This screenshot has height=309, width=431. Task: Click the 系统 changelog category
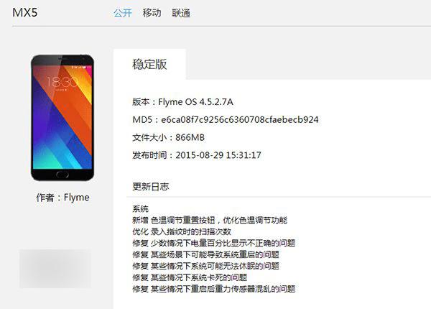click(141, 208)
